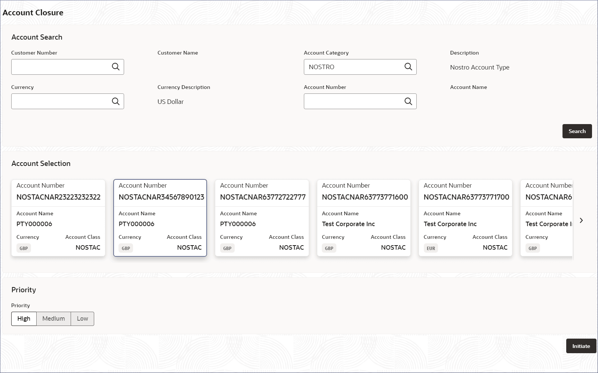Click GBP currency badge on NOSTACNAR63772722777 card

(227, 248)
